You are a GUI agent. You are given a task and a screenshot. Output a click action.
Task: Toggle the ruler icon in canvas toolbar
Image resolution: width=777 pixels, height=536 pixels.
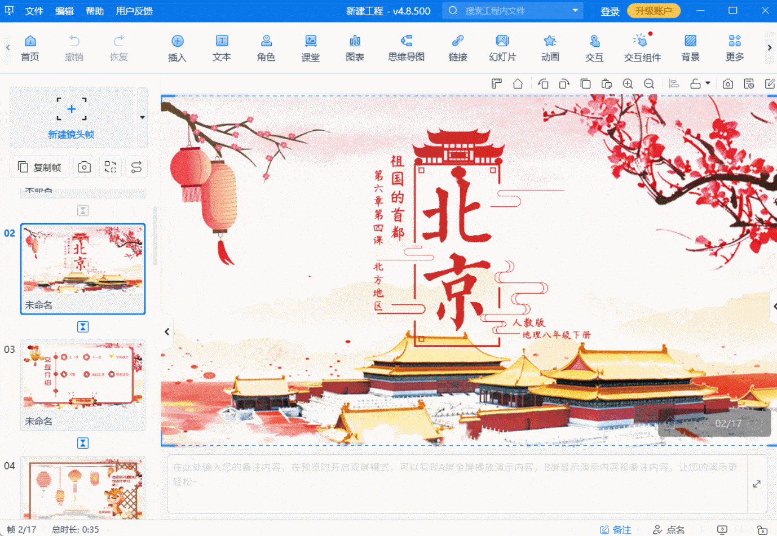496,84
